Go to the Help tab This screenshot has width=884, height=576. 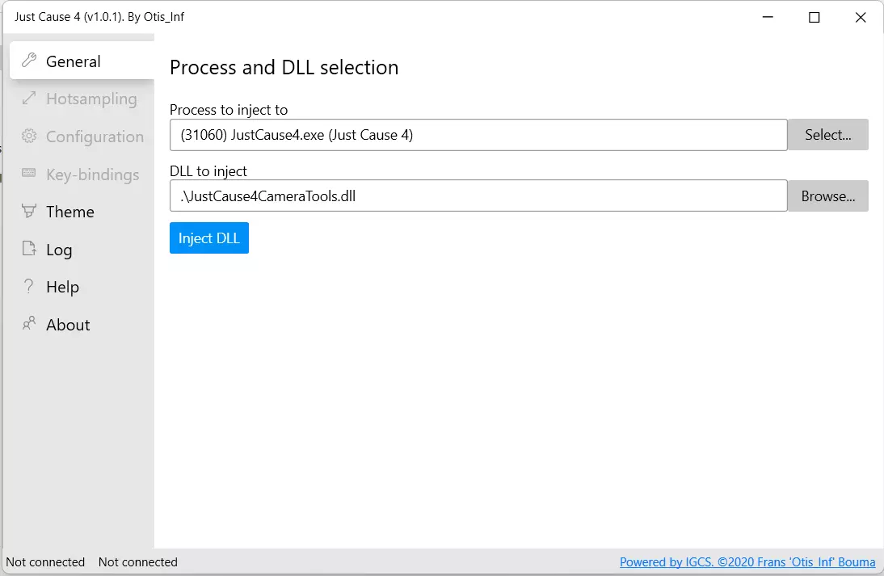[62, 287]
